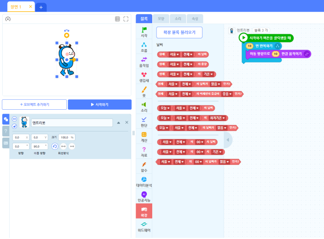Click the X coordinate input field
This screenshot has width=324, height=239.
pyautogui.click(x=20, y=137)
